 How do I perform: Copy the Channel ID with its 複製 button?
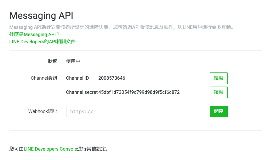pyautogui.click(x=219, y=78)
